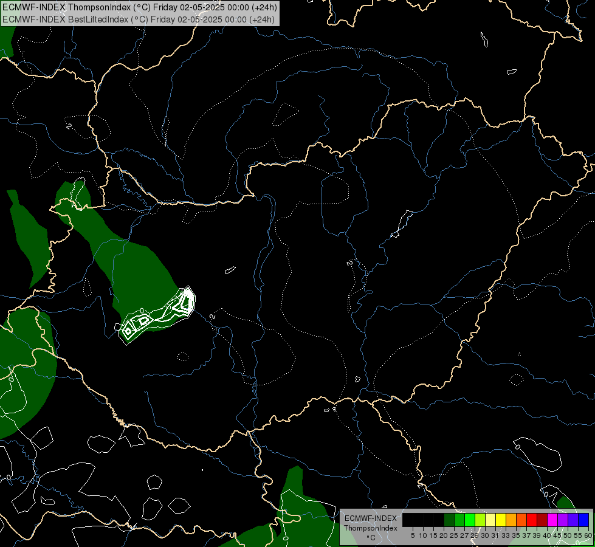Image resolution: width=595 pixels, height=547 pixels.
Task: Click the legend tick value 45
Action: [557, 535]
